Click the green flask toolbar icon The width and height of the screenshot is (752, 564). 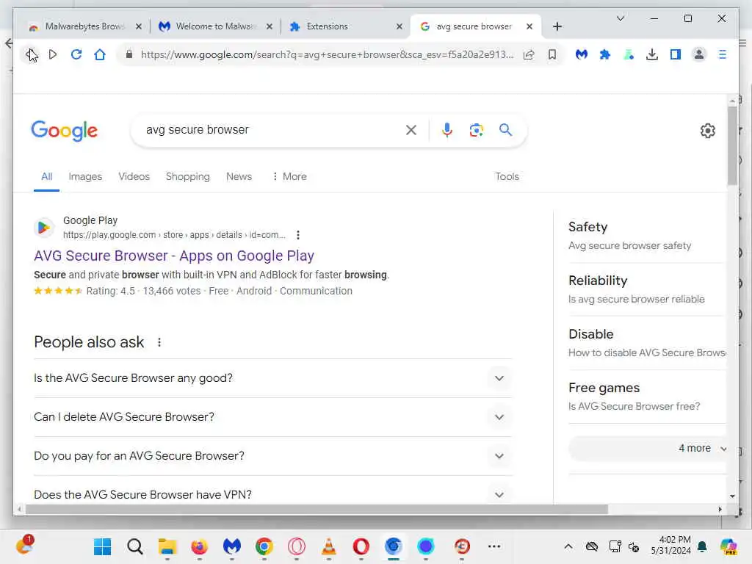(629, 54)
